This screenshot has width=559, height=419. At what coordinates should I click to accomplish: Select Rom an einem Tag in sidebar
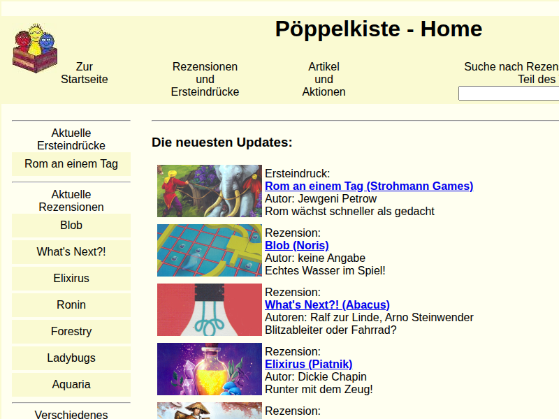71,164
